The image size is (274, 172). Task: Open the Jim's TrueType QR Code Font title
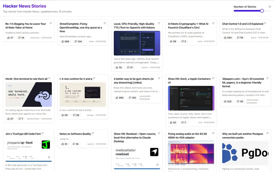[x=23, y=134]
